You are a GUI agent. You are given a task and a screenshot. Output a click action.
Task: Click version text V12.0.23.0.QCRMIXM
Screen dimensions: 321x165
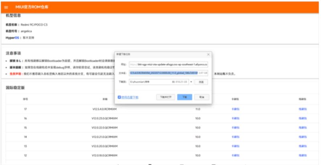tap(104, 119)
